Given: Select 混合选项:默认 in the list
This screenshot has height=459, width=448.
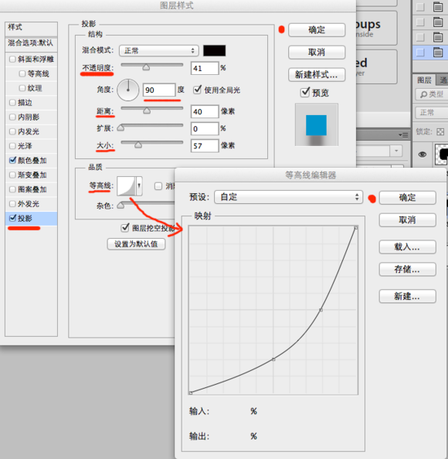Looking at the screenshot, I should coord(31,43).
